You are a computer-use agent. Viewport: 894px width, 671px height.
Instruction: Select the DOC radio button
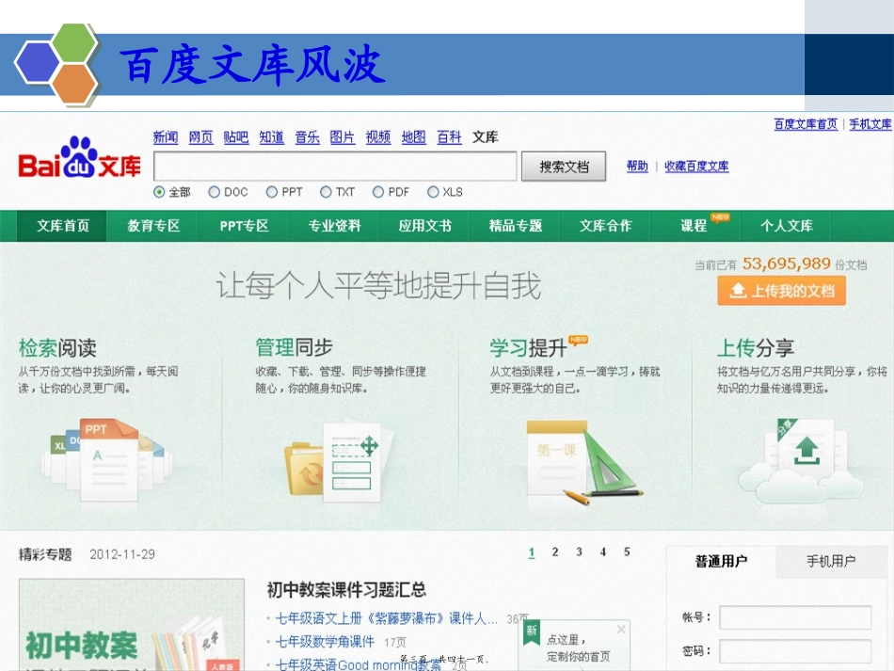coord(214,192)
